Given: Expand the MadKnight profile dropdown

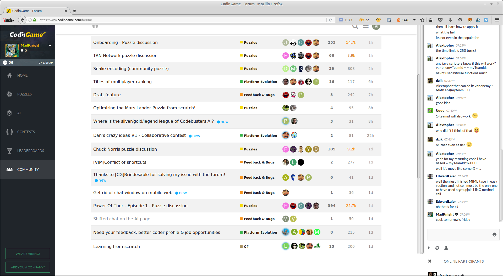Looking at the screenshot, I should (50, 45).
